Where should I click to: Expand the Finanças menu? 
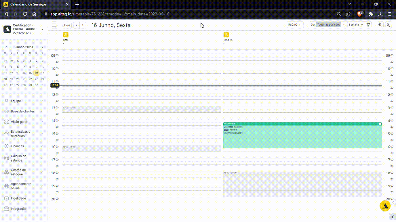click(24, 146)
